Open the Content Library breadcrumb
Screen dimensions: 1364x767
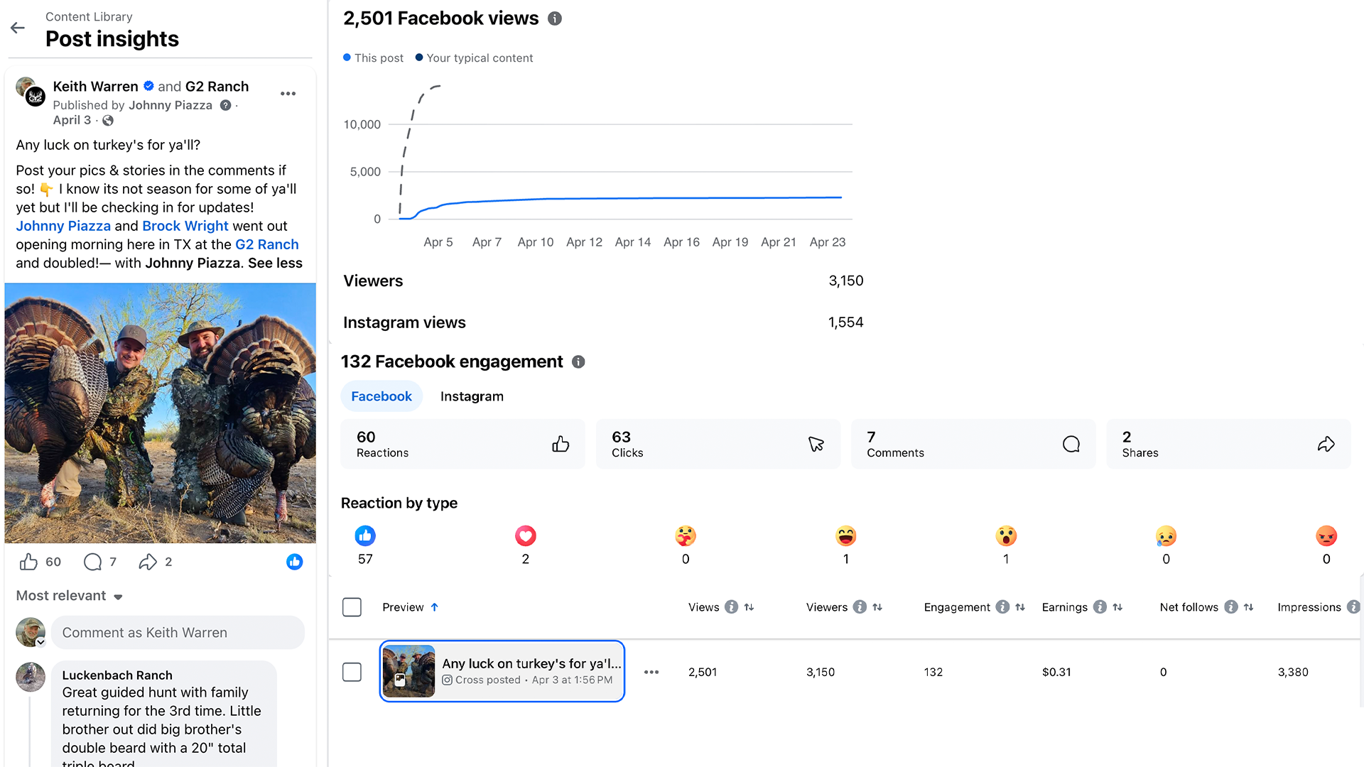tap(89, 16)
